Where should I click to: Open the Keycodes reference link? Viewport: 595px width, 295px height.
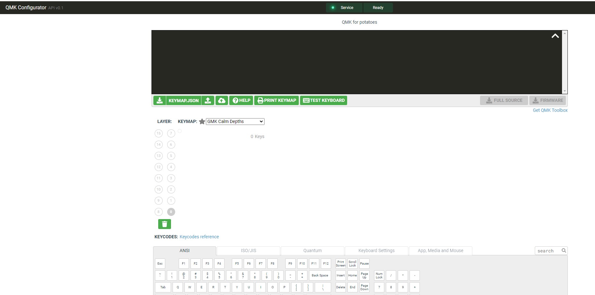click(x=199, y=237)
